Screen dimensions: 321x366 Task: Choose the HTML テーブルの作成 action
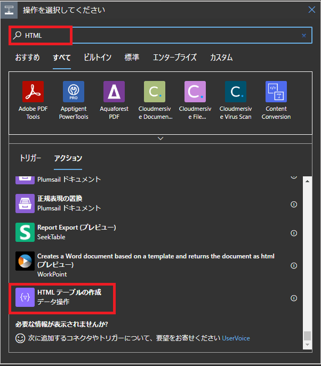coord(156,297)
